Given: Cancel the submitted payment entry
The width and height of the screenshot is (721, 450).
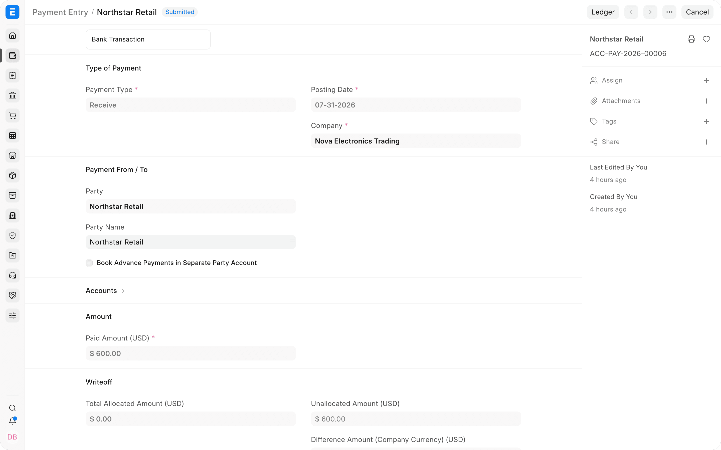Looking at the screenshot, I should point(697,12).
